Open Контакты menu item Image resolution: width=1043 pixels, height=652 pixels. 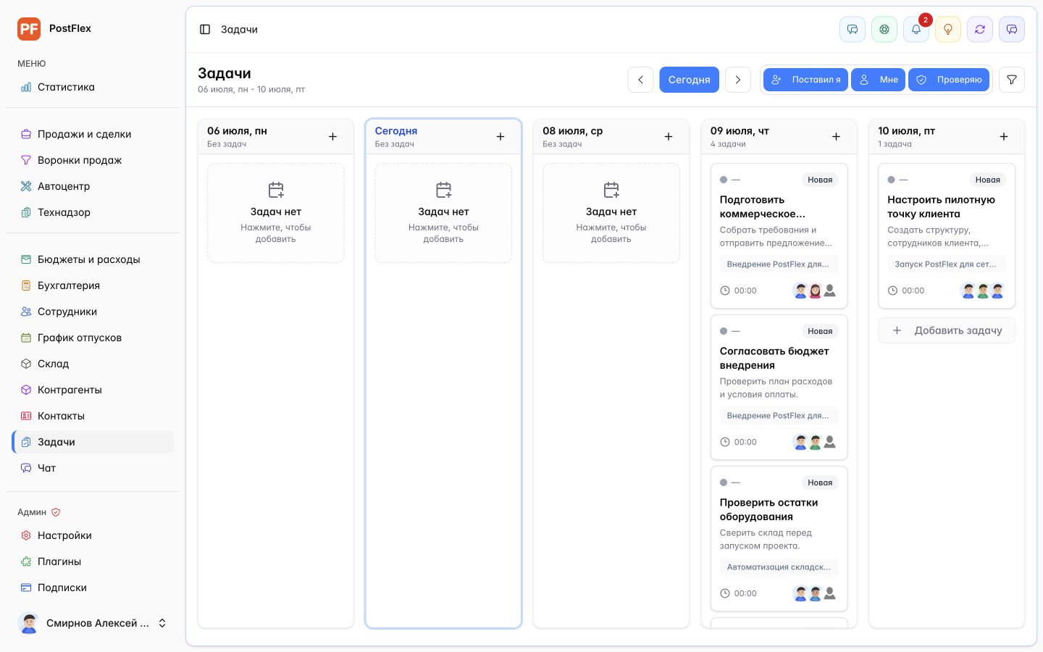pyautogui.click(x=93, y=416)
